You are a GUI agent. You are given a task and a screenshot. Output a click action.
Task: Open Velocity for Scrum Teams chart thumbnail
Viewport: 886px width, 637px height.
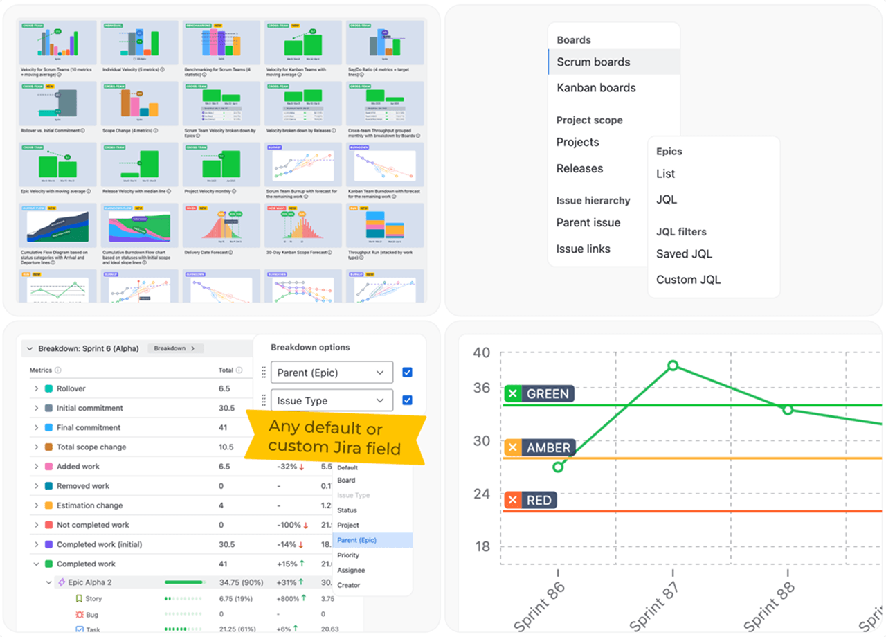(58, 42)
